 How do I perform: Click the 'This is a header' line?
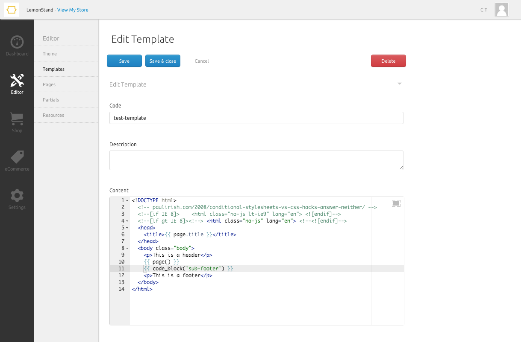pyautogui.click(x=178, y=255)
